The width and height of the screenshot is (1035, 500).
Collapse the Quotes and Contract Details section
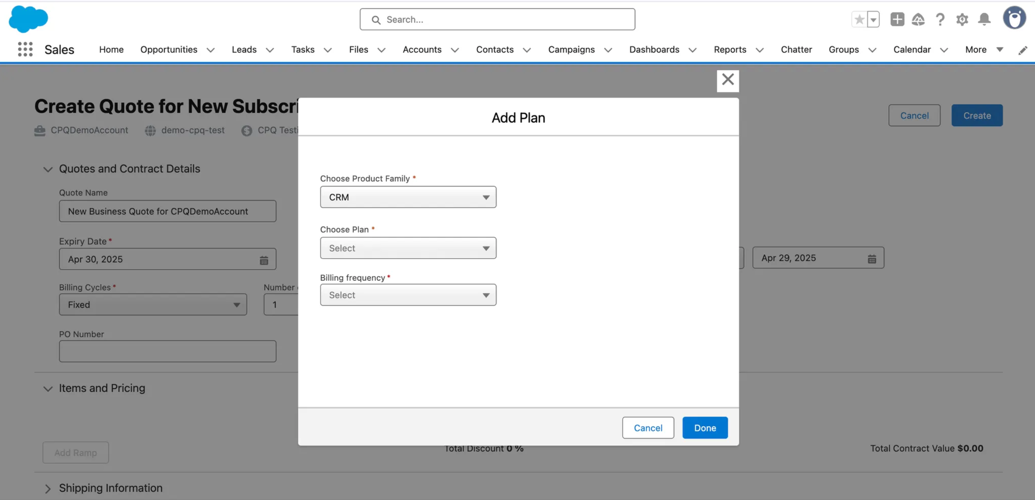point(48,169)
